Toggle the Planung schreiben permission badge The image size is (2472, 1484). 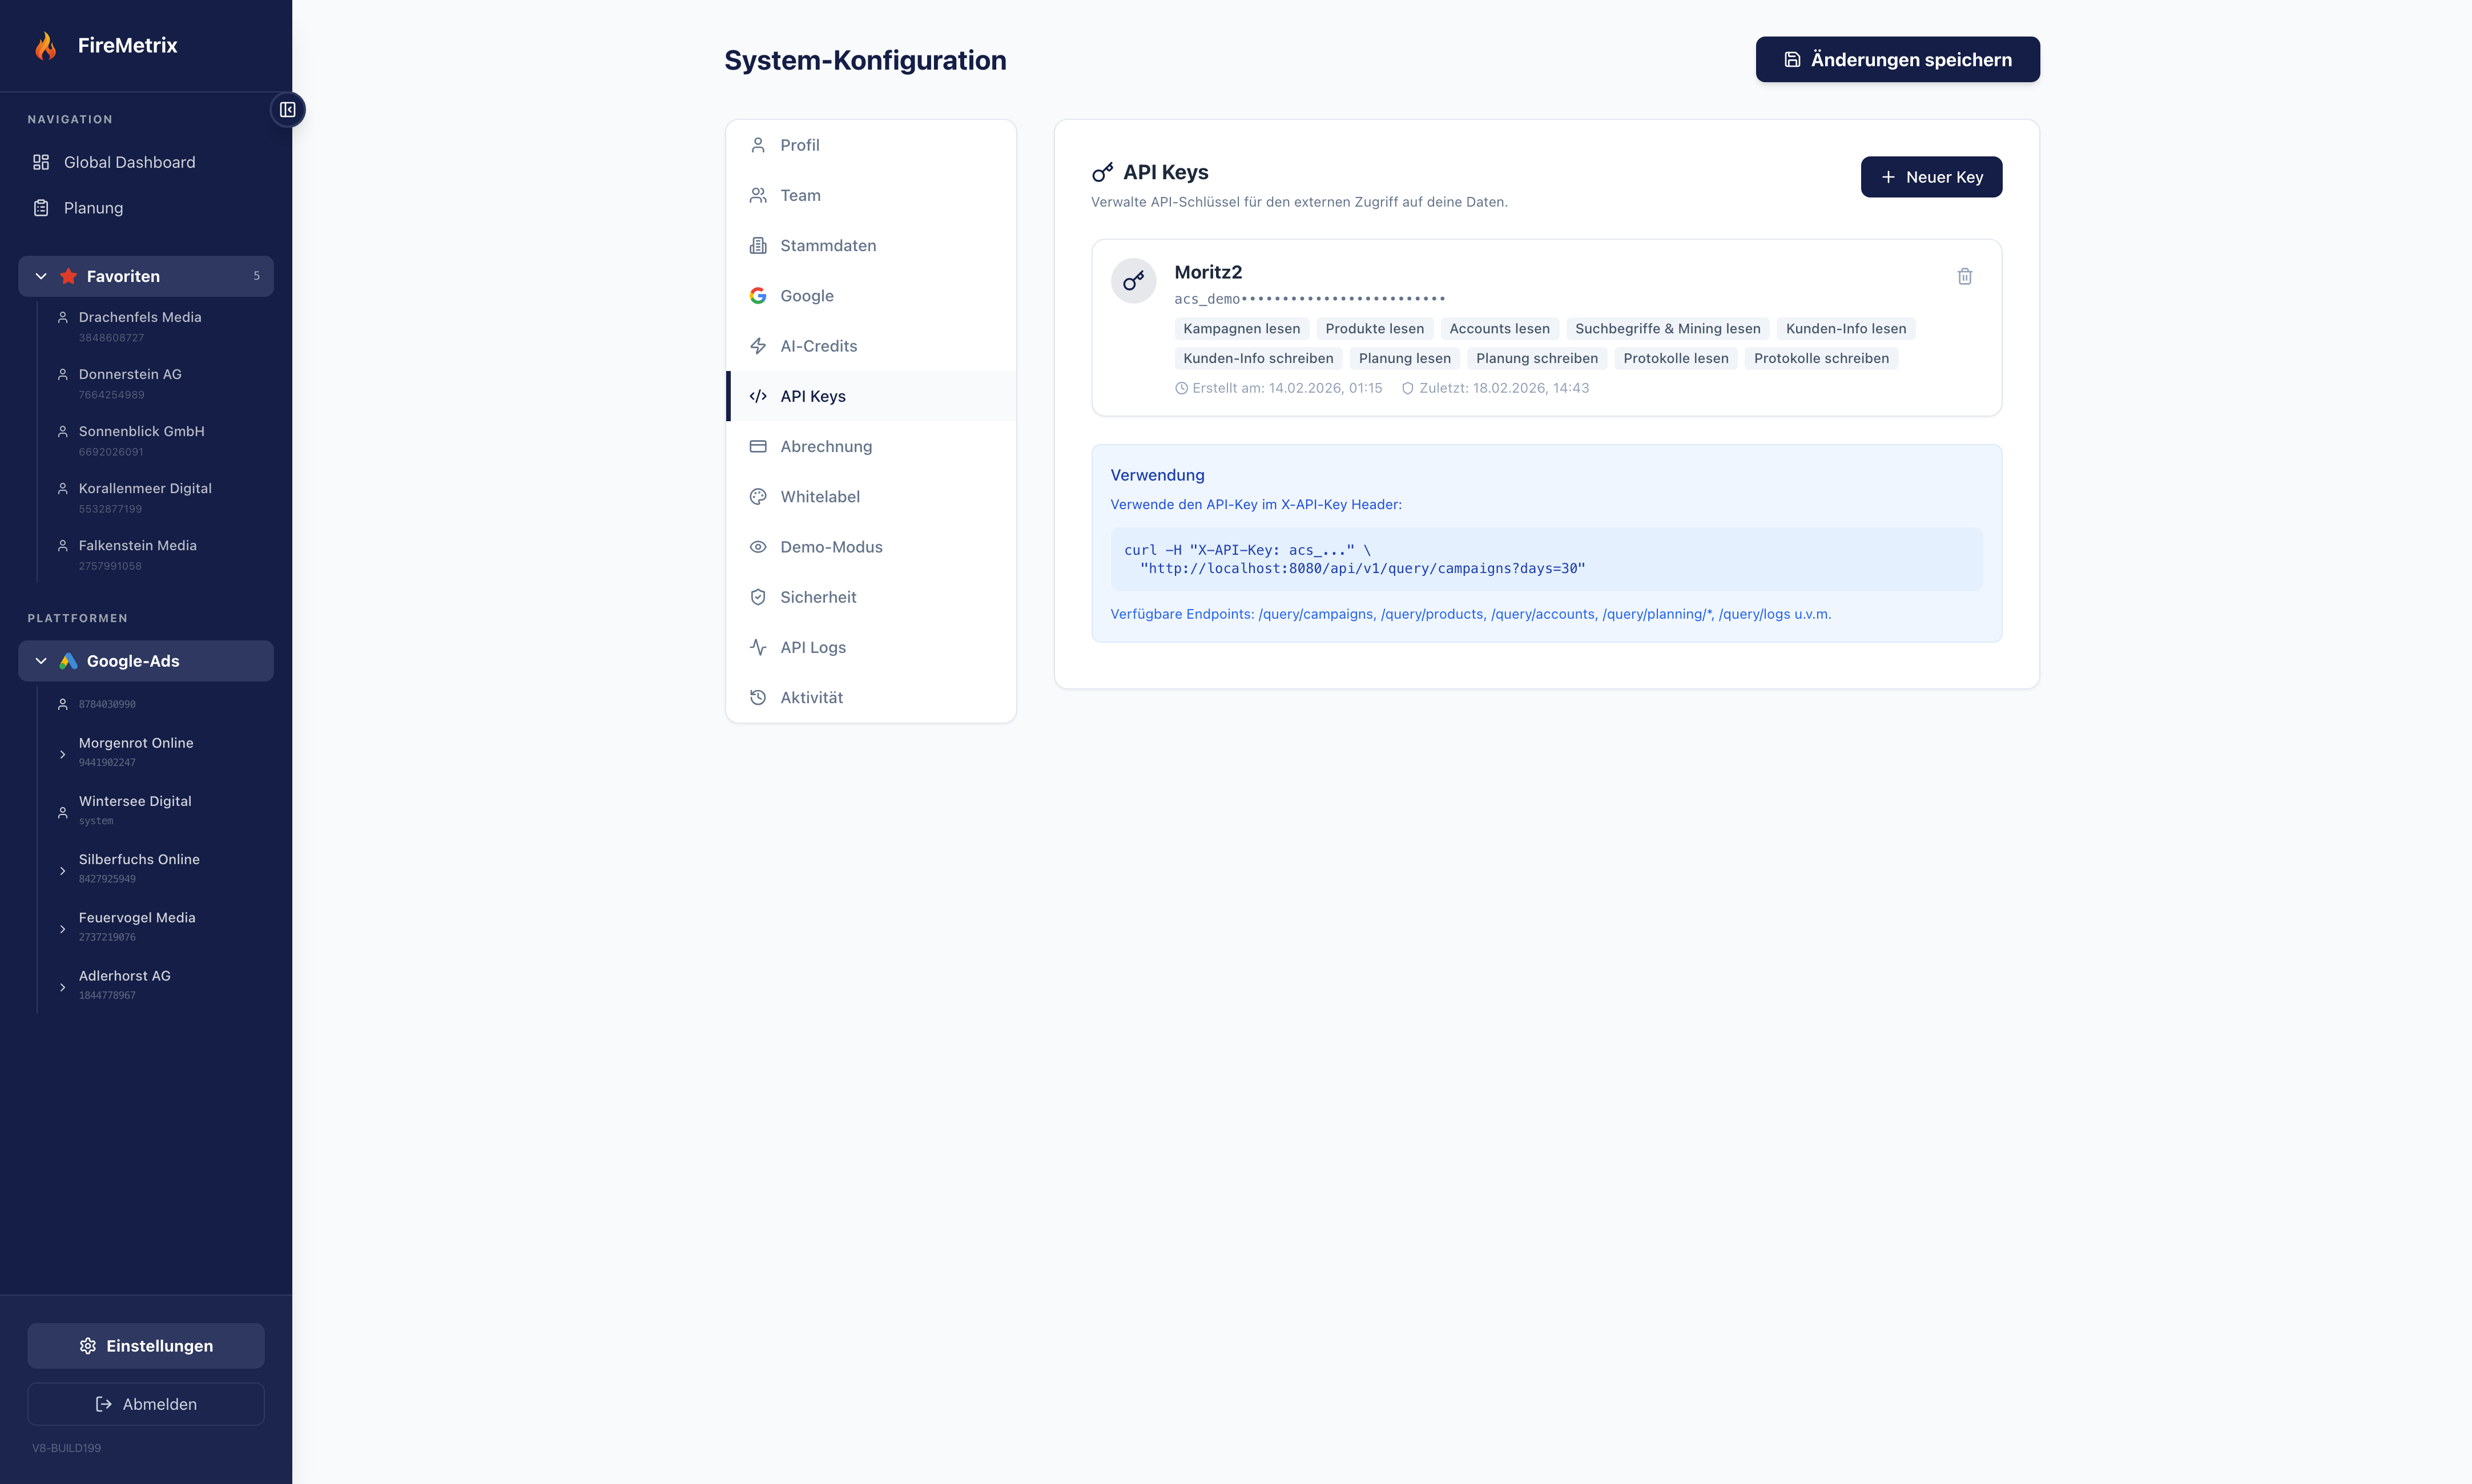(1536, 358)
